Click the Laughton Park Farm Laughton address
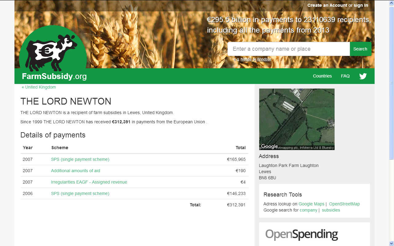 click(x=289, y=165)
